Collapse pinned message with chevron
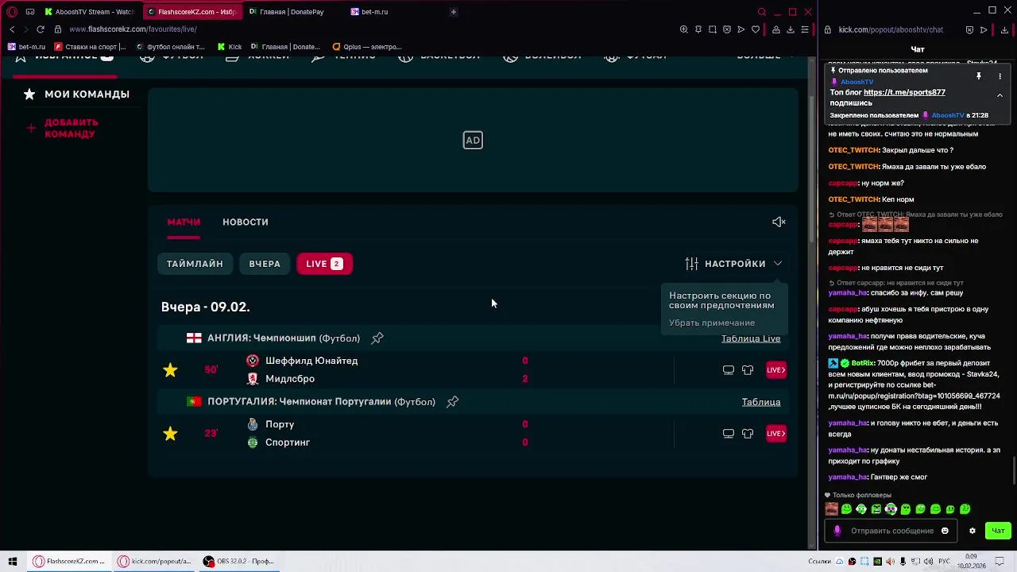Viewport: 1017px width, 572px height. 1000,95
